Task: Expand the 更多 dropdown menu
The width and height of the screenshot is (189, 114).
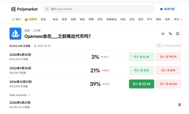Action: click(x=178, y=19)
